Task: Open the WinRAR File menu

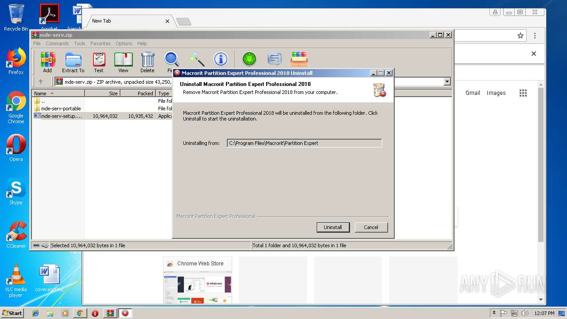Action: (37, 43)
